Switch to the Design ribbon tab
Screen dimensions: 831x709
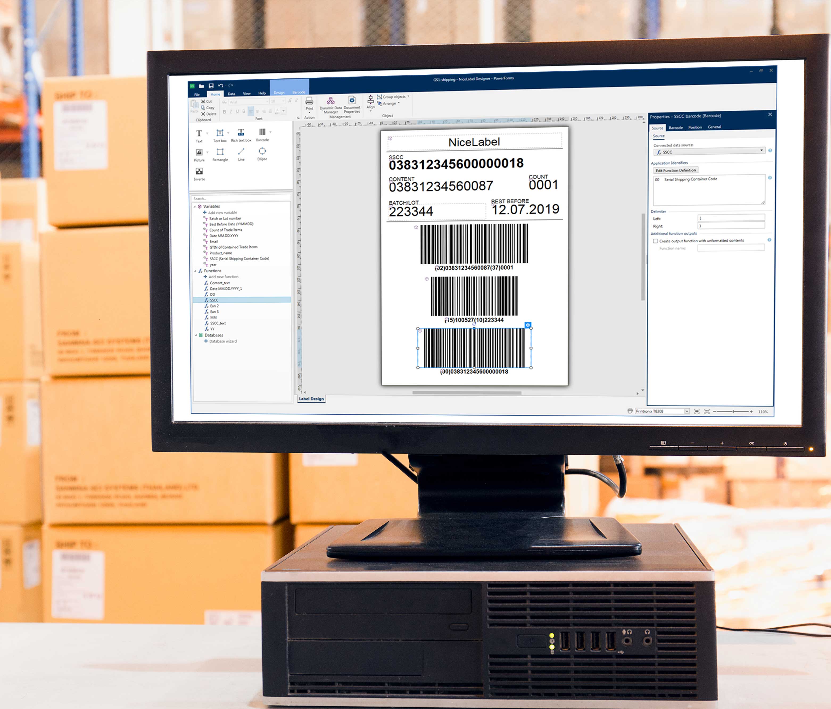(279, 93)
